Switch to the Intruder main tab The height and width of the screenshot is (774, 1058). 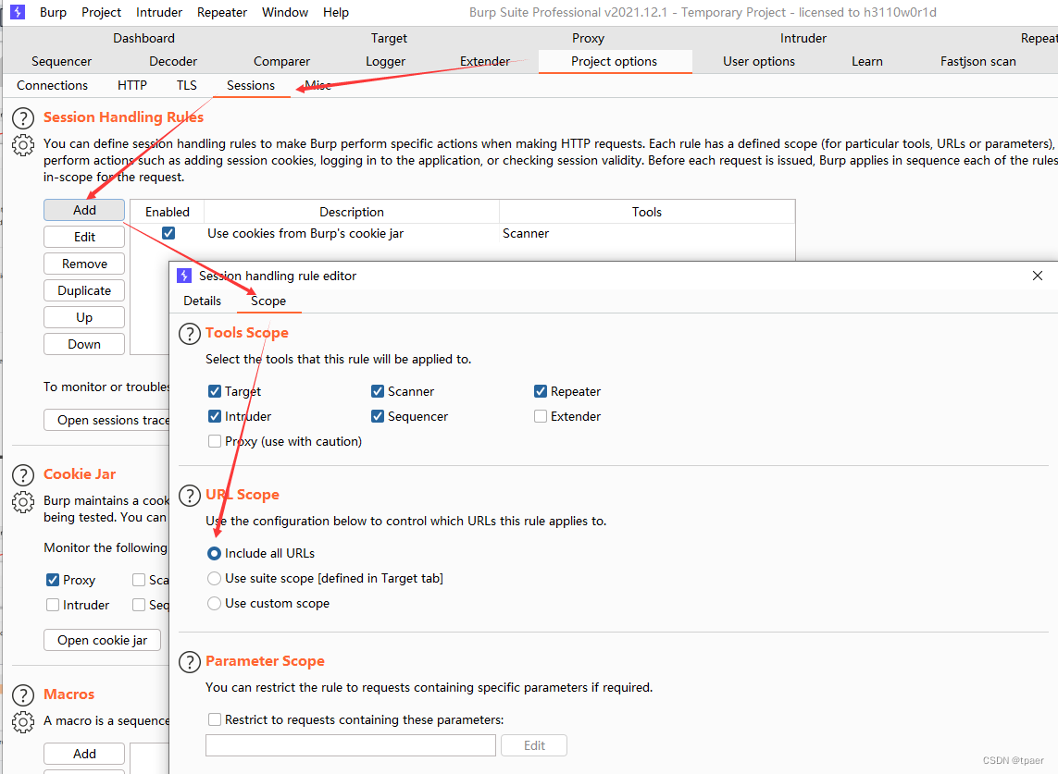pos(803,38)
